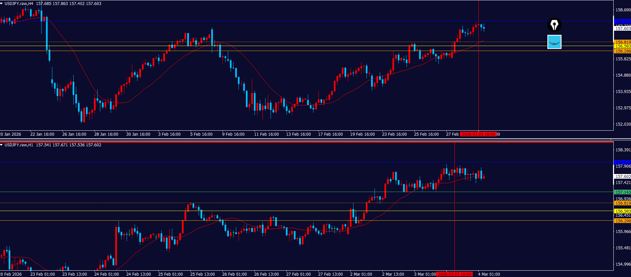Select the green 157.143 price label on H1
Viewport: 631px width, 277px height.
[622, 192]
